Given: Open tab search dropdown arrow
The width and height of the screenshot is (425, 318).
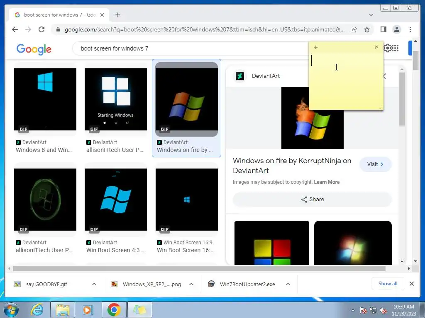Looking at the screenshot, I should click(371, 15).
